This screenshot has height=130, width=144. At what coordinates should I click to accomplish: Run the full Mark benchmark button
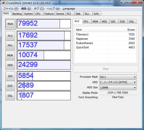tap(10, 24)
